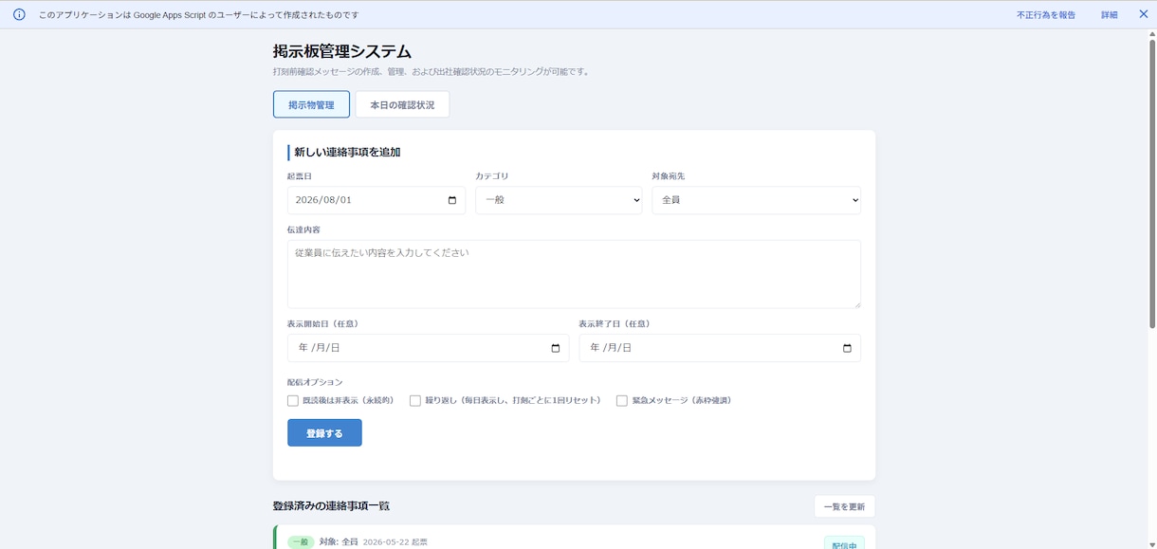Click the page vertical scrollbar
1157x549 pixels.
click(x=1152, y=185)
